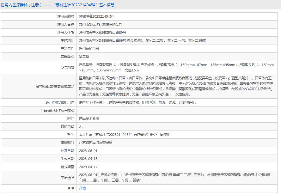Click the 其他内容 label
The width and height of the screenshot is (281, 195).
pyautogui.click(x=67, y=126)
